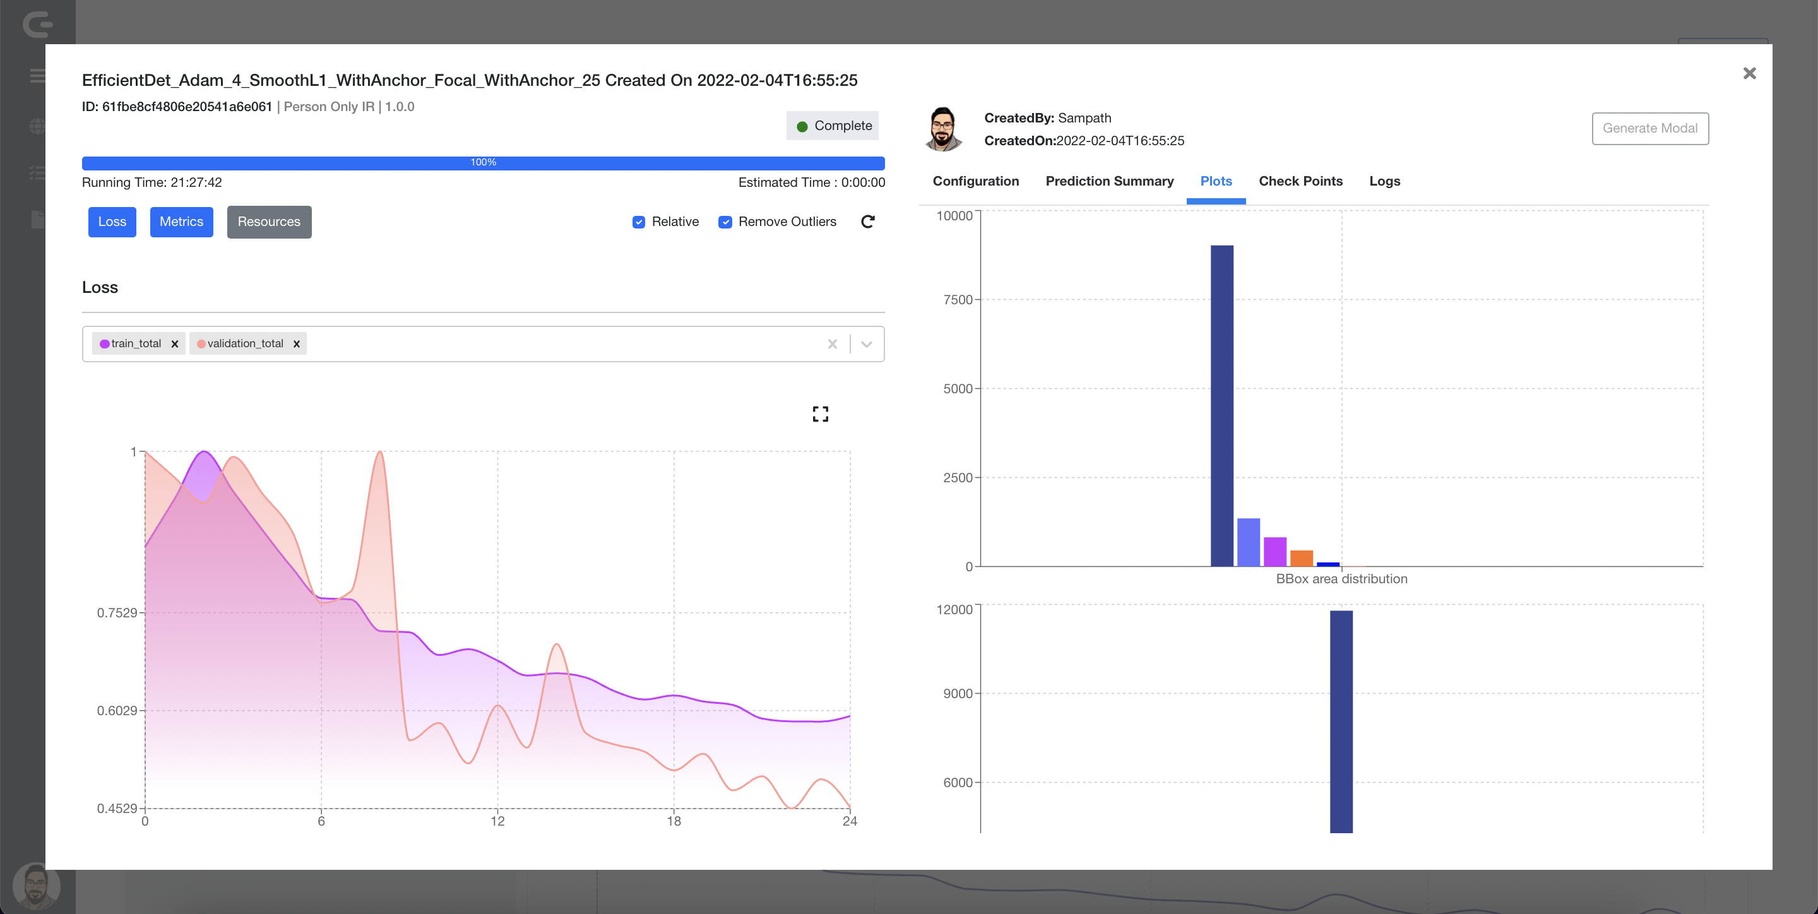Image resolution: width=1818 pixels, height=914 pixels.
Task: Open the loss series dropdown arrow
Action: 867,344
